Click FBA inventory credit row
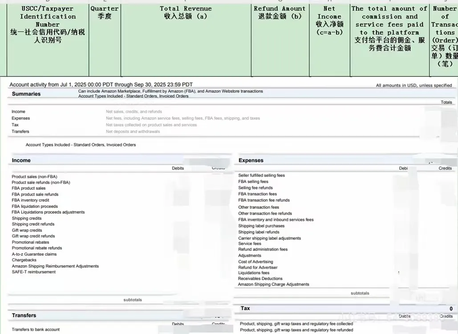This screenshot has height=334, width=458. click(30, 200)
